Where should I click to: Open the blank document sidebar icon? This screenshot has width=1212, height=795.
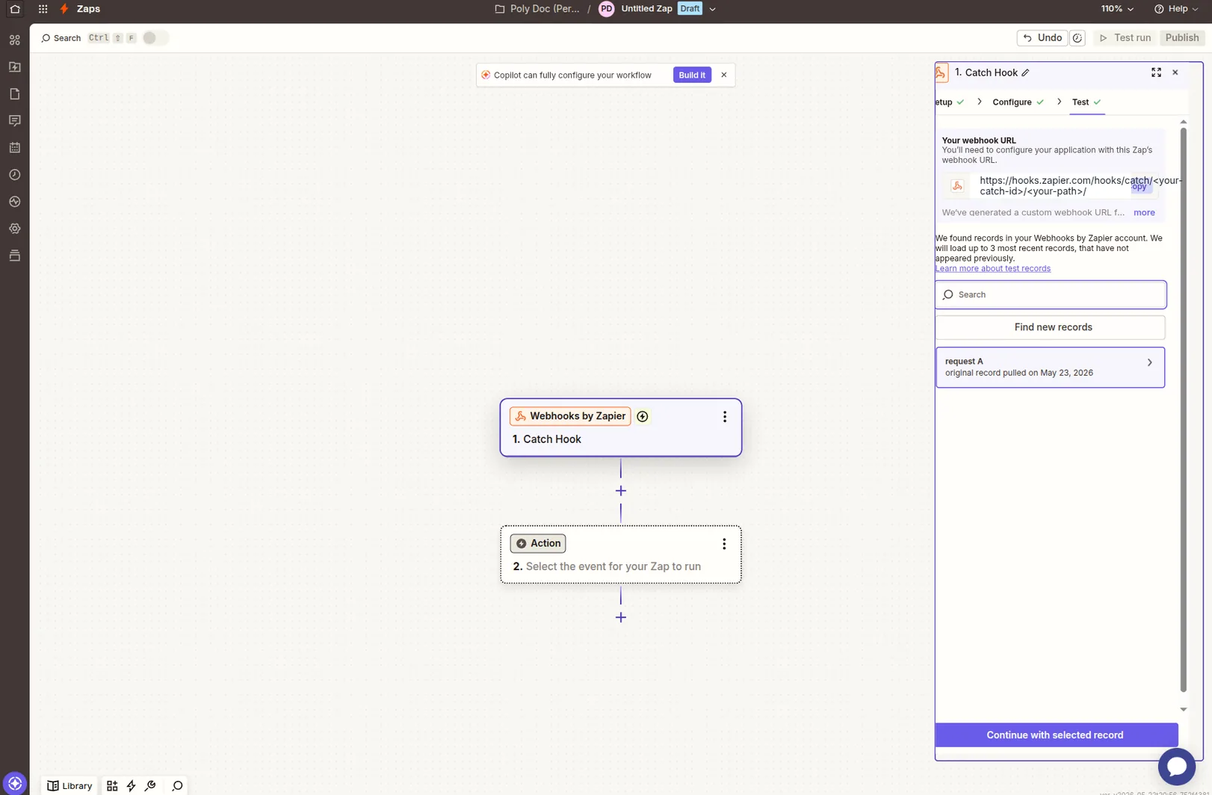click(x=14, y=94)
